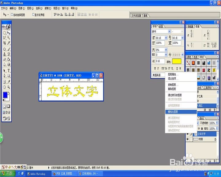
Task: Select the Blur (water drop) tool
Action: pos(5,64)
